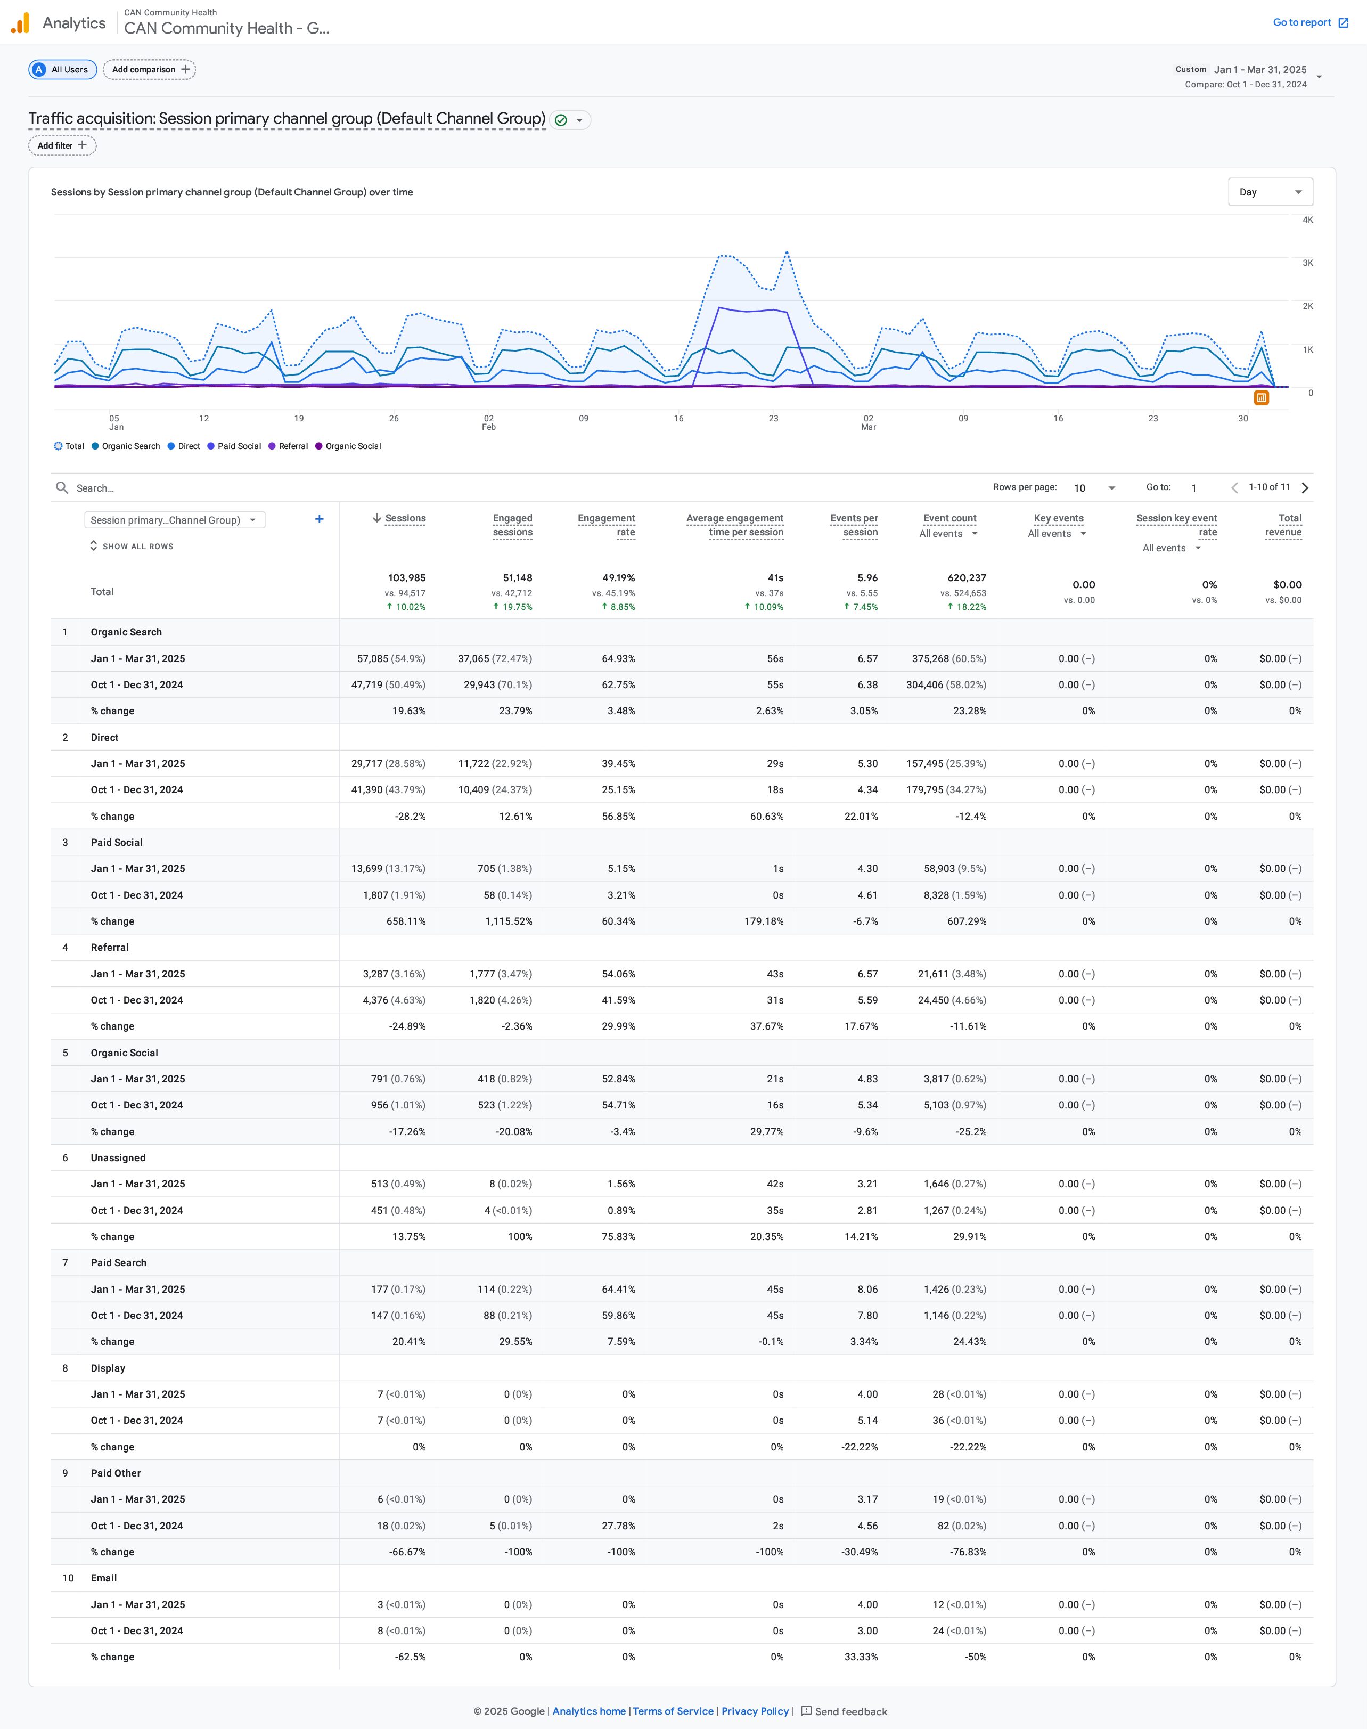
Task: Open the Privacy Policy link
Action: pos(755,1710)
